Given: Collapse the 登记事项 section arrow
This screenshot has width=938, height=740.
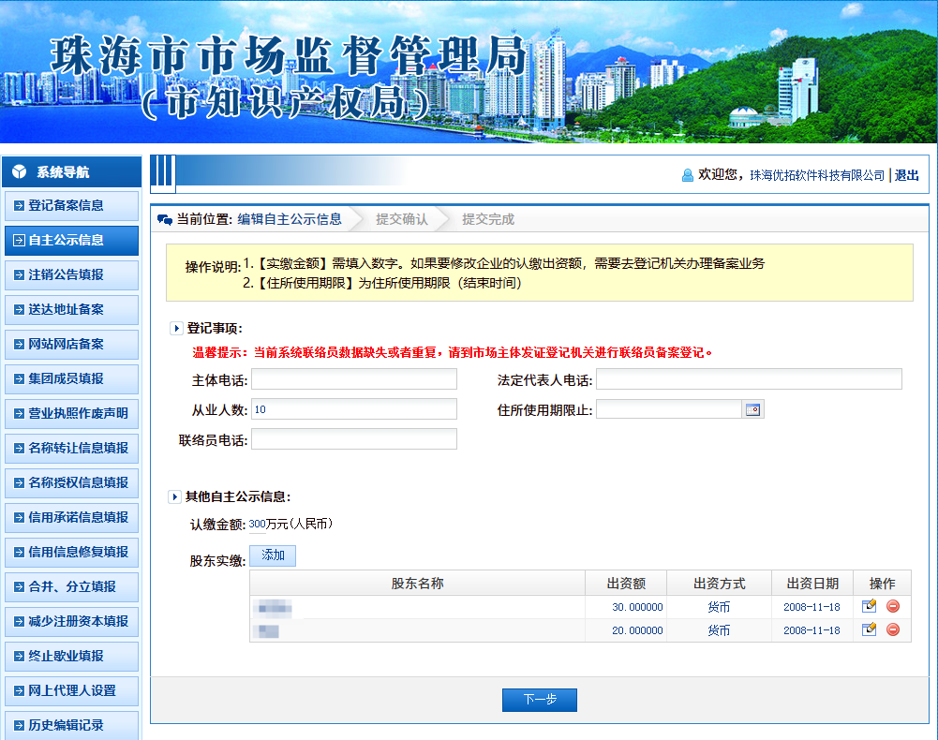Looking at the screenshot, I should [x=175, y=328].
